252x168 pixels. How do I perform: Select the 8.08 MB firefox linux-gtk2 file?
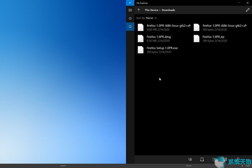point(163,27)
